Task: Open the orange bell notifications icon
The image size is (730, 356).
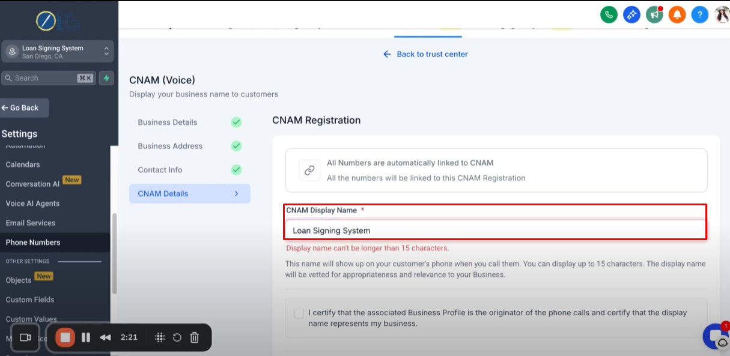Action: coord(677,14)
